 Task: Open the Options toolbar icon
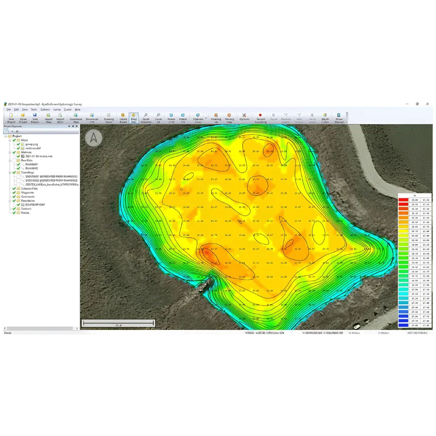coord(244,117)
